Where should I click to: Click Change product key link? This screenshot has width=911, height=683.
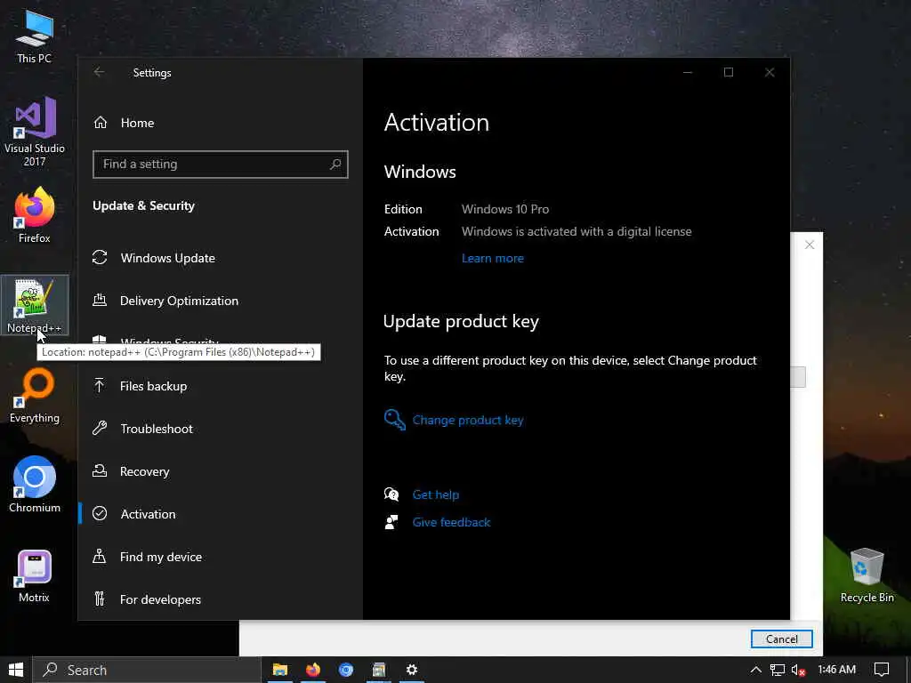[468, 420]
